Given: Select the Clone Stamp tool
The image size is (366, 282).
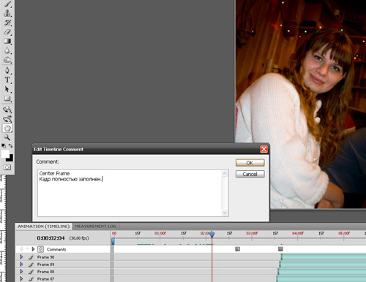Looking at the screenshot, I should pos(7,13).
